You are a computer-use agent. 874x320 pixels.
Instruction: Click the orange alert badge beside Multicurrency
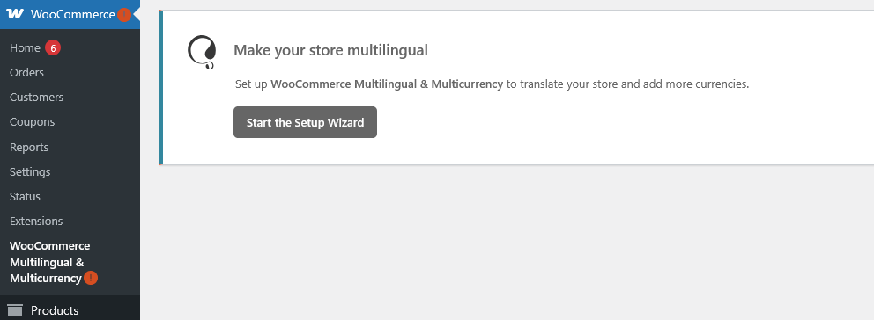pos(91,278)
